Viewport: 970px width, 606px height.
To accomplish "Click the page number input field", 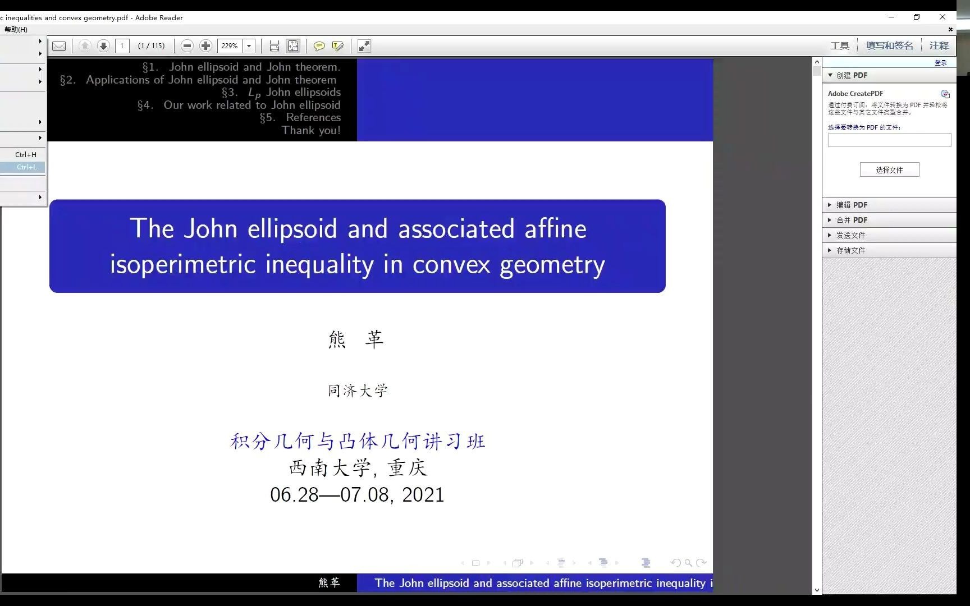I will click(122, 46).
